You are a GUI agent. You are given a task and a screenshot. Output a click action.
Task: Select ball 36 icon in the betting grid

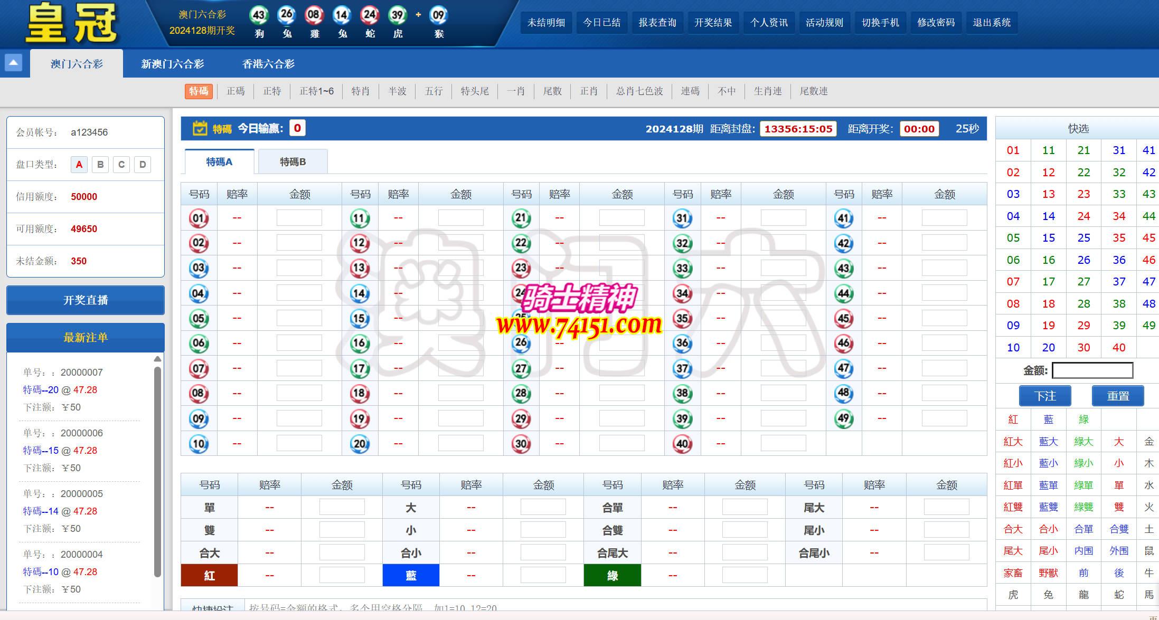tap(683, 343)
